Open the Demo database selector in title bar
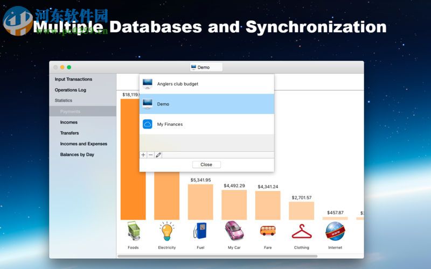Screen dimensions: 431x269 [x=206, y=67]
